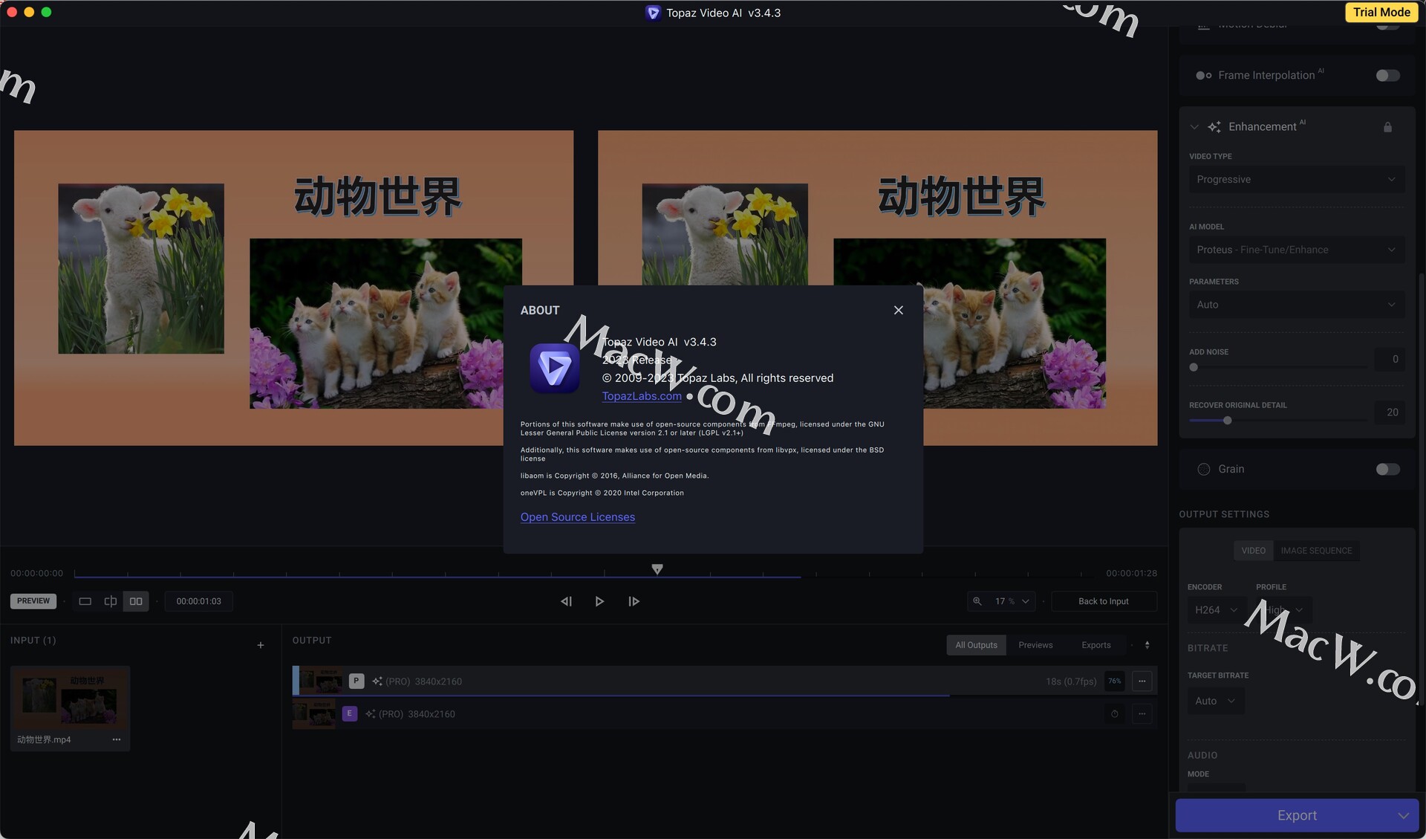Screen dimensions: 1426x839
Task: Step forward one frame
Action: point(634,601)
